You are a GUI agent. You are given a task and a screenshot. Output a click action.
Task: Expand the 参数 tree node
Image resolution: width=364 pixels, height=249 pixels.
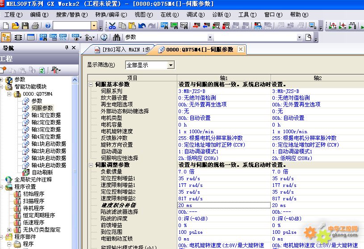[1, 80]
